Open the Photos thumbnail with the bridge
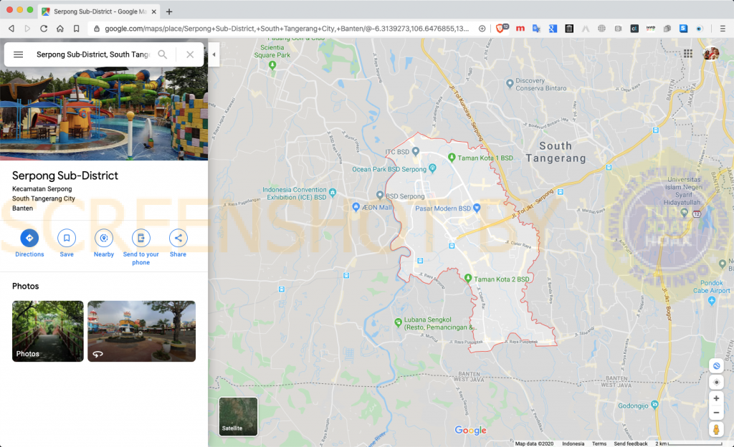734x447 pixels. coord(48,331)
